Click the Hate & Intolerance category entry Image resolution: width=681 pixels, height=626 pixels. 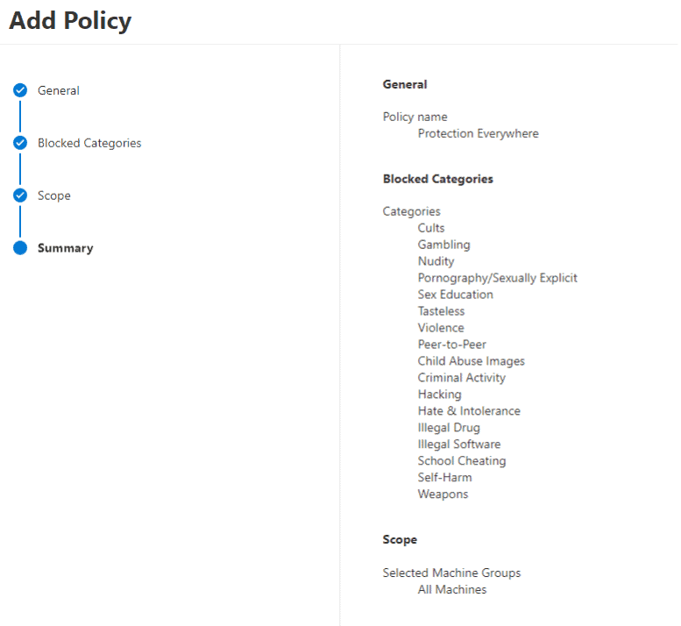pos(469,411)
